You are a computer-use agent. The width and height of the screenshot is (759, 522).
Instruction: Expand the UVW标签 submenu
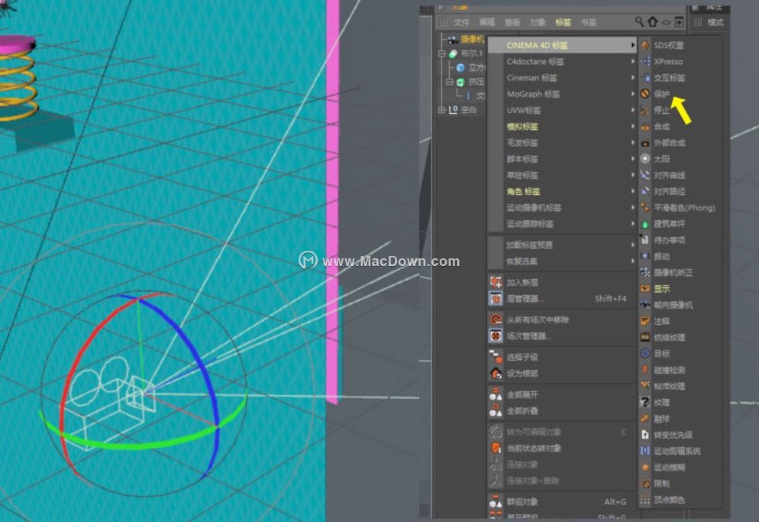tap(562, 110)
